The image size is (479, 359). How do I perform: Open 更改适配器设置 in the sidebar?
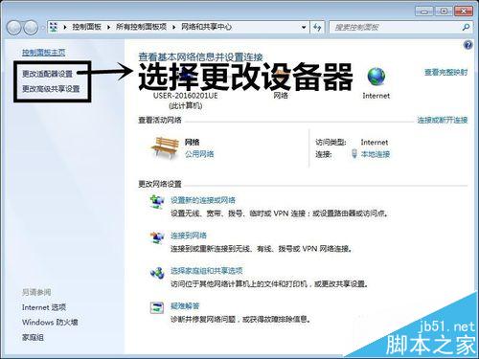pyautogui.click(x=47, y=74)
